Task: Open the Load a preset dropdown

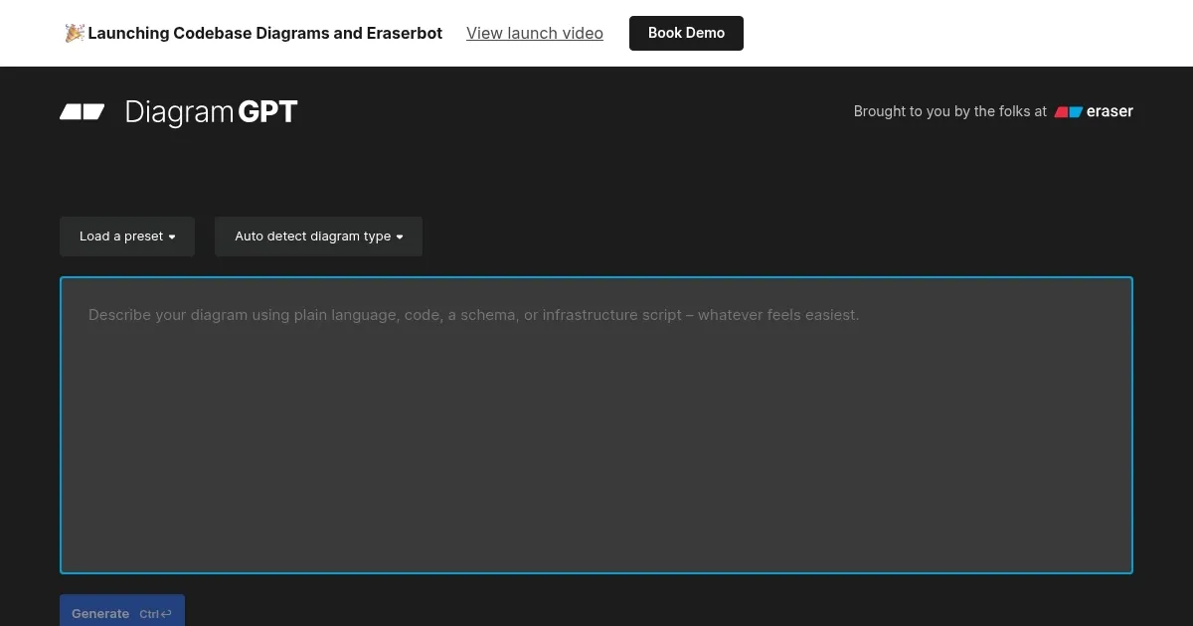Action: pos(127,236)
